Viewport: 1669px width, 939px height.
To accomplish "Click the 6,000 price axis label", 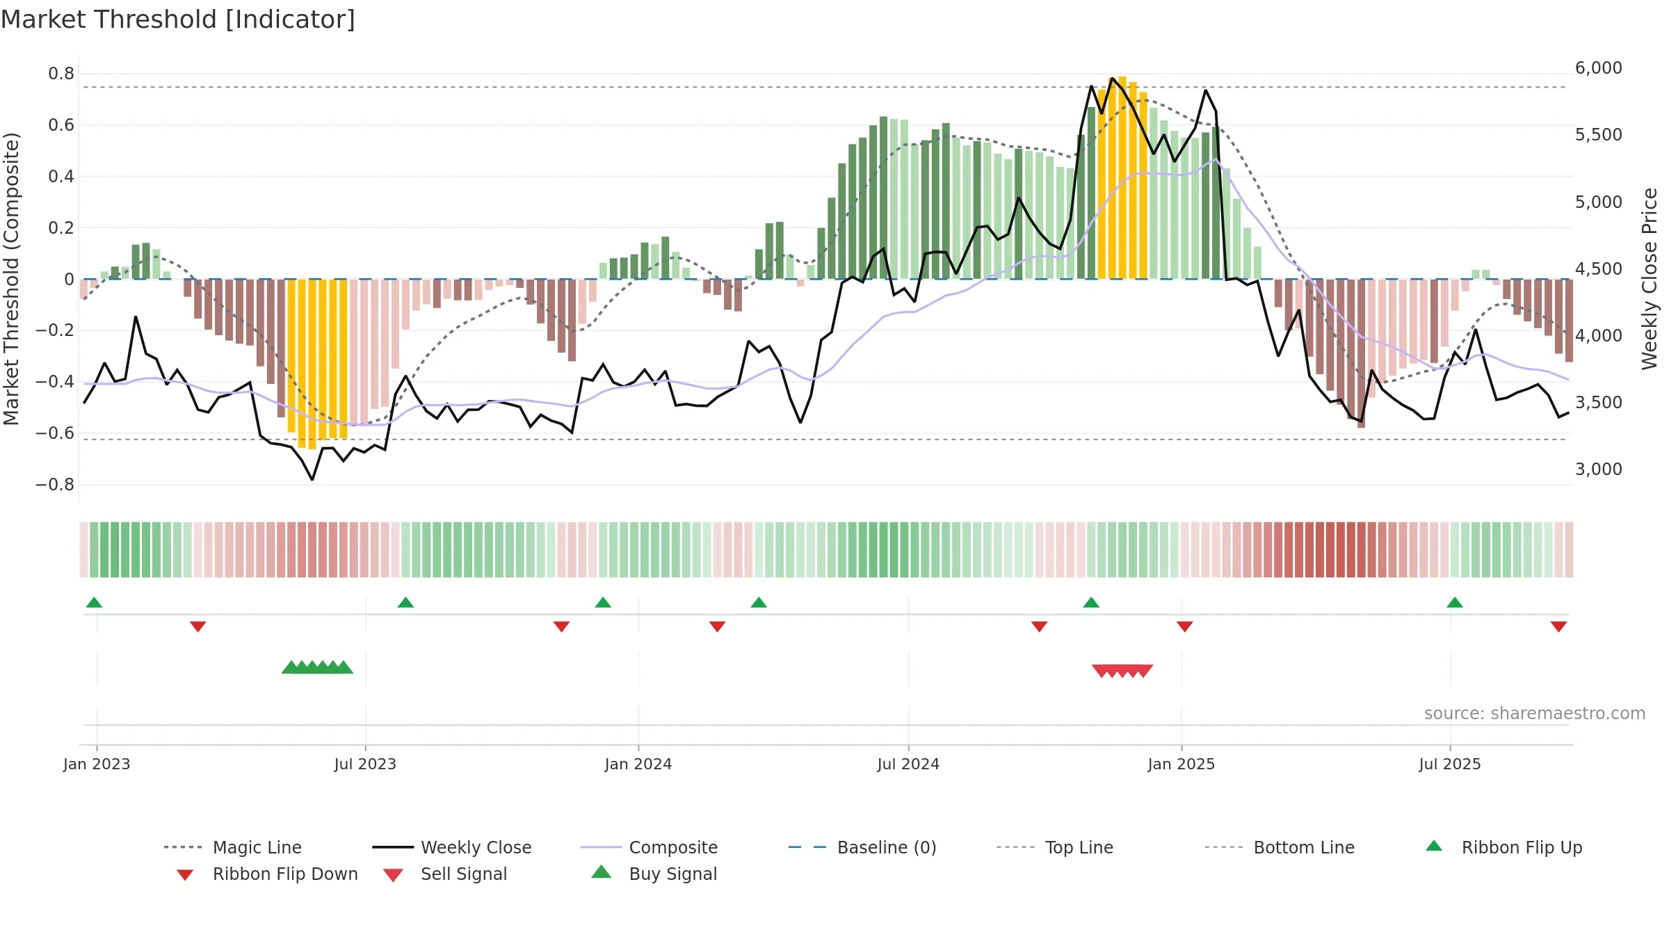I will tap(1599, 68).
